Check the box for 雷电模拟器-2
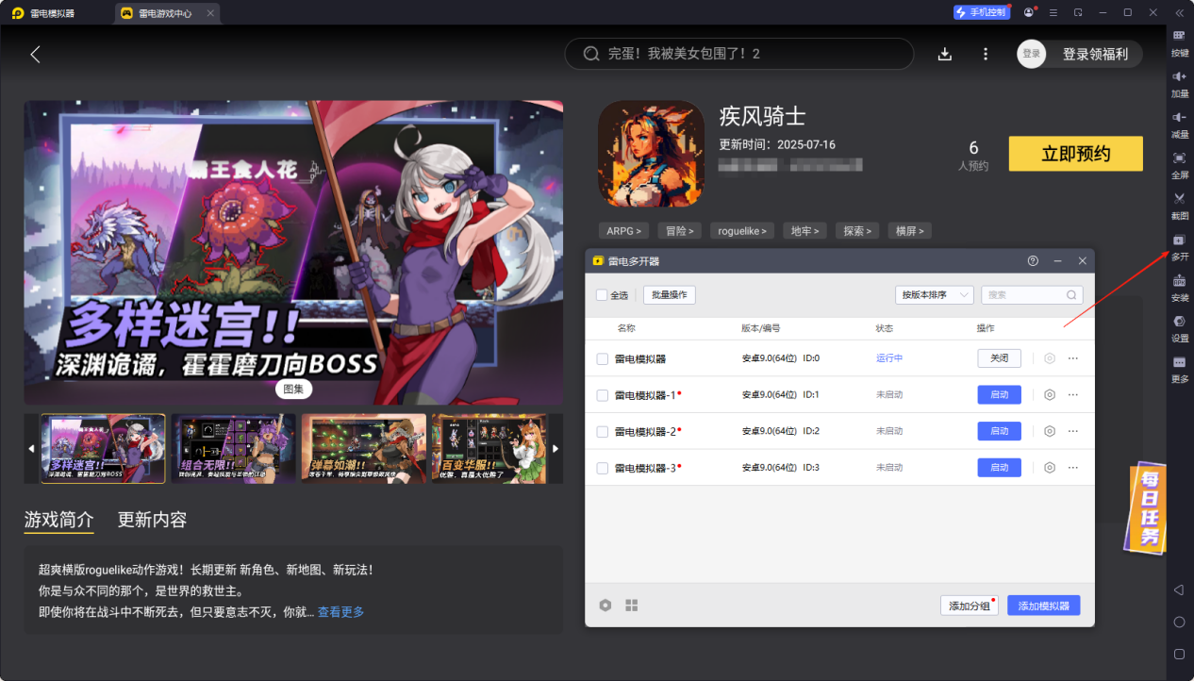Image resolution: width=1194 pixels, height=681 pixels. [x=603, y=431]
